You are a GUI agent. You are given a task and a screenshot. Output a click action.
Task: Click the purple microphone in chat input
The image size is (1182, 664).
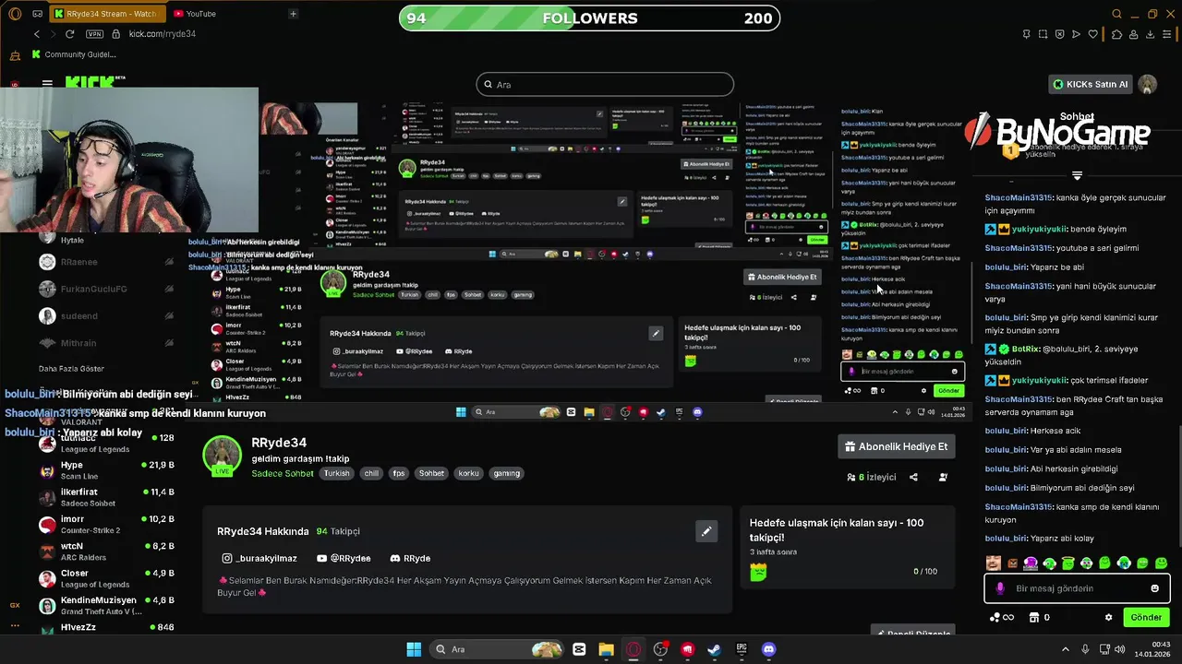click(1000, 588)
